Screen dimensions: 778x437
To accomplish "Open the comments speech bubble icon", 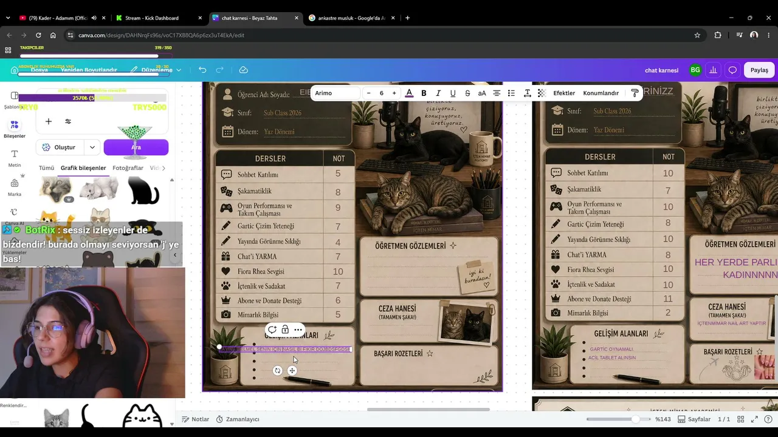I will click(732, 70).
